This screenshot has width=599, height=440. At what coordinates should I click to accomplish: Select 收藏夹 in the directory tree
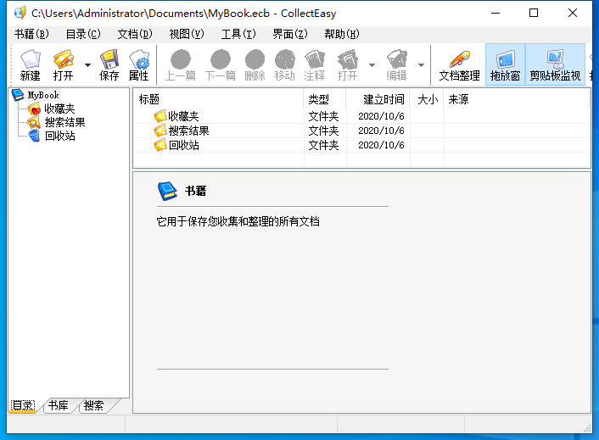59,109
